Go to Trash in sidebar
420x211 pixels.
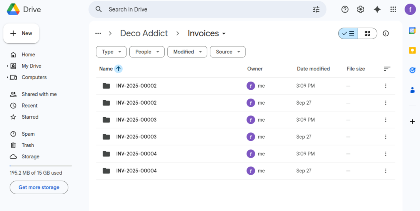coord(28,145)
